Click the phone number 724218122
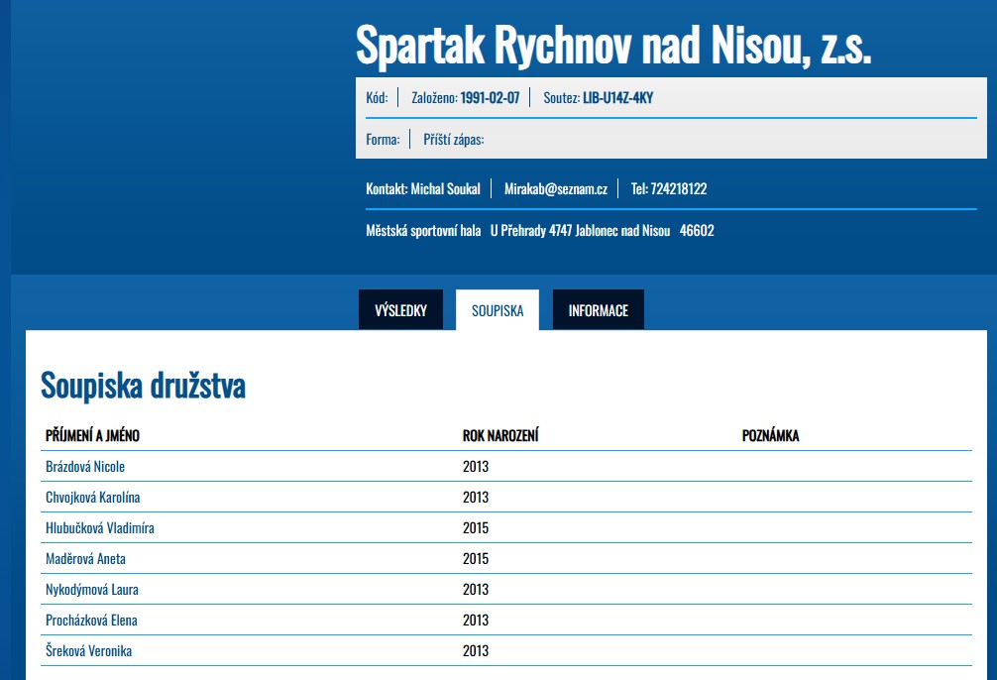The width and height of the screenshot is (997, 680). 679,189
